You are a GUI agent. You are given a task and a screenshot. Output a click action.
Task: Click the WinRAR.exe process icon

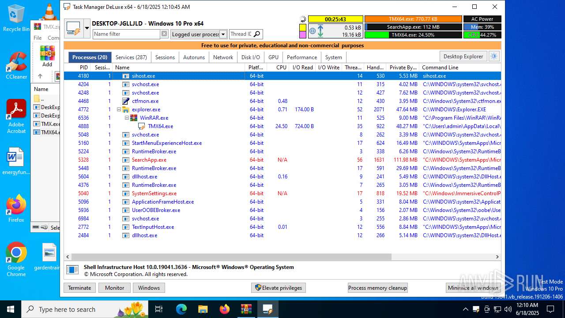pos(134,118)
